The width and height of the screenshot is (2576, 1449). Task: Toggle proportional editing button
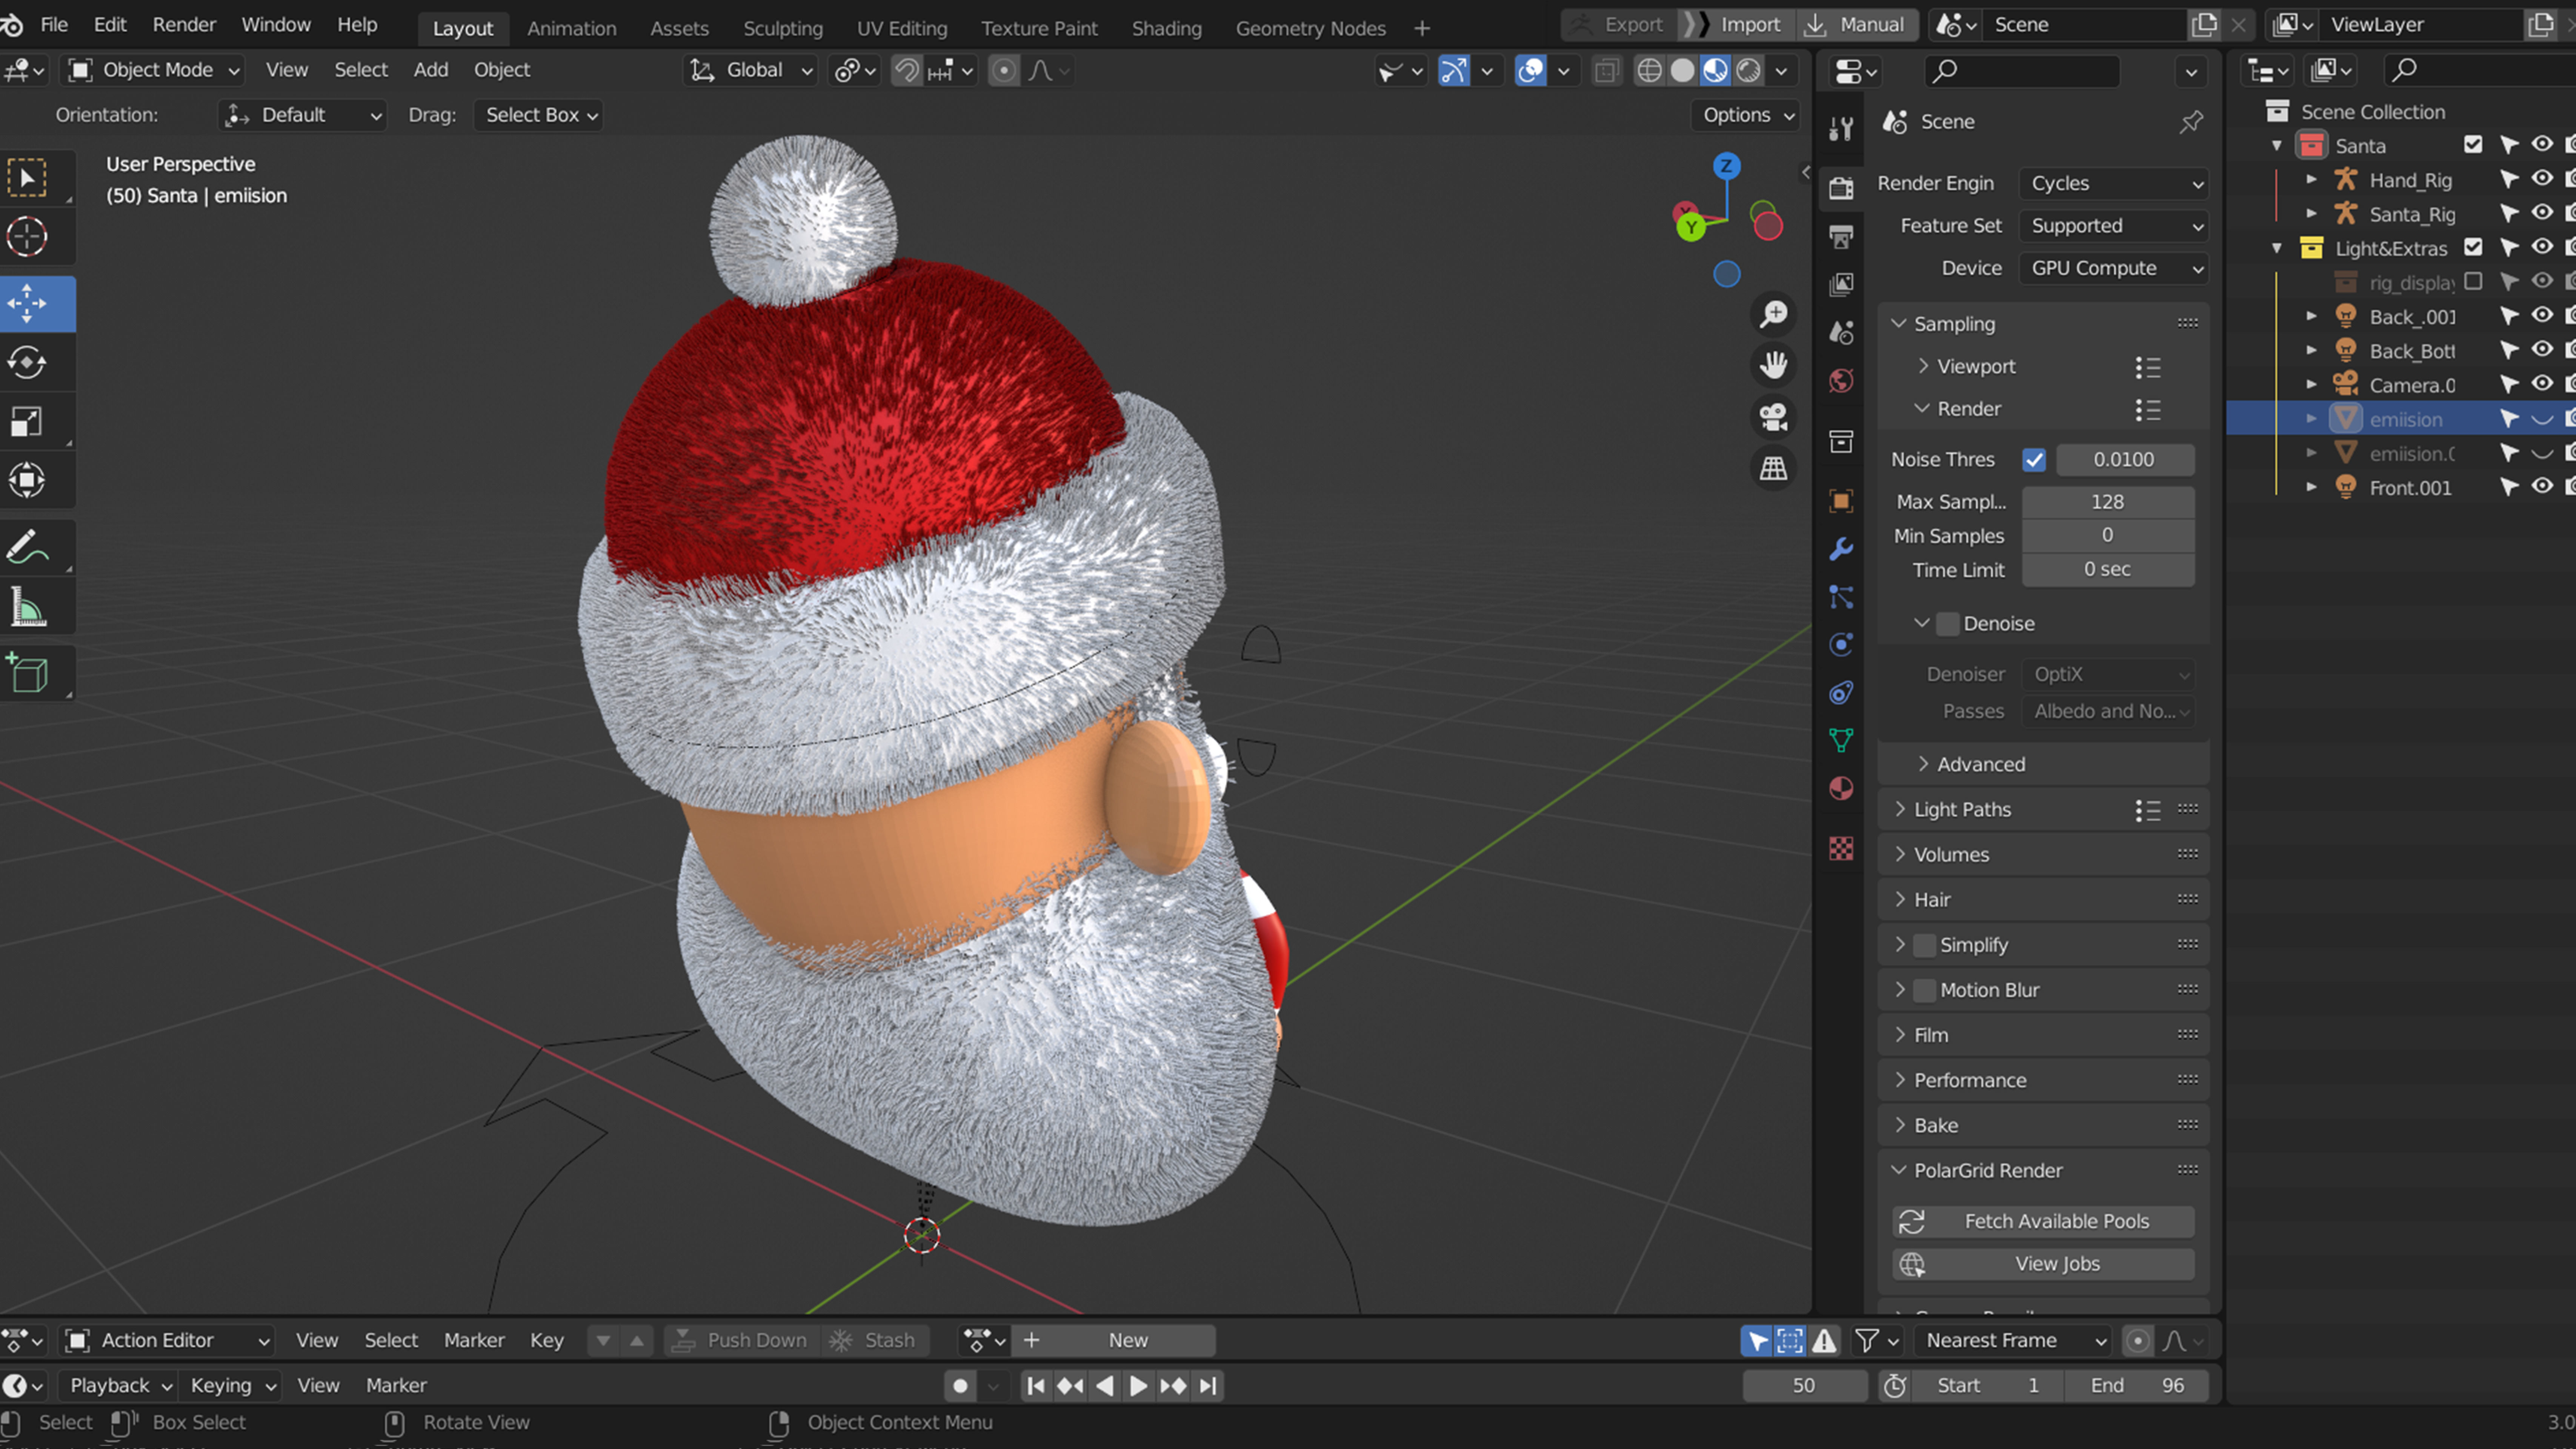pos(1004,70)
